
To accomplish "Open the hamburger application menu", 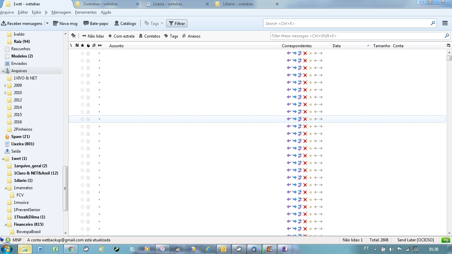I will [x=445, y=23].
